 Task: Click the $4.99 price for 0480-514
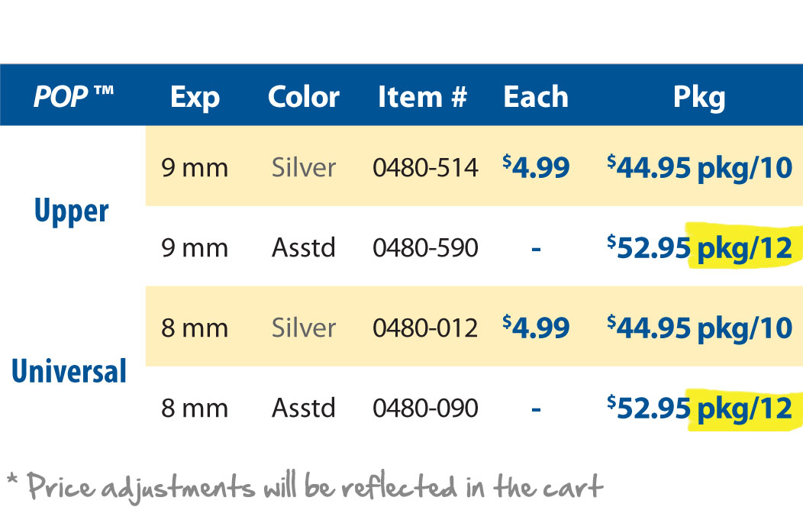click(536, 167)
